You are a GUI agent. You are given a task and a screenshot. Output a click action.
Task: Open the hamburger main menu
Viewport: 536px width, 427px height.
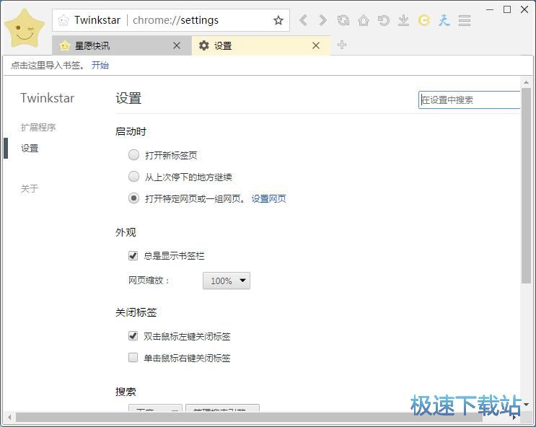tap(465, 20)
